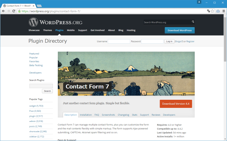Switch to the Changelog tab
Image resolution: width=227 pixels, height=141 pixels.
[x=123, y=115]
